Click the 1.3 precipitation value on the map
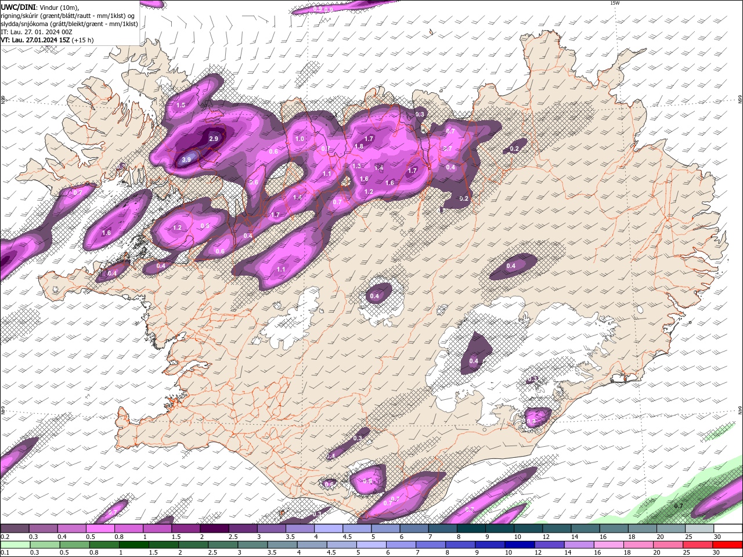The height and width of the screenshot is (557, 743). [x=356, y=166]
